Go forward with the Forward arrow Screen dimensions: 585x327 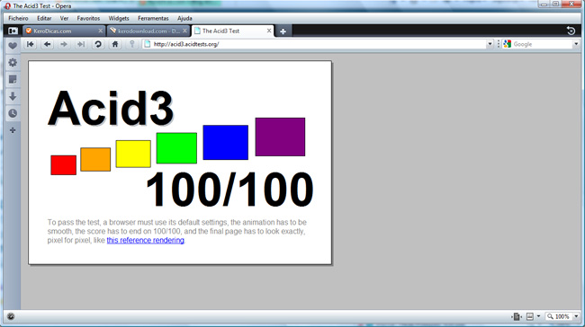64,44
